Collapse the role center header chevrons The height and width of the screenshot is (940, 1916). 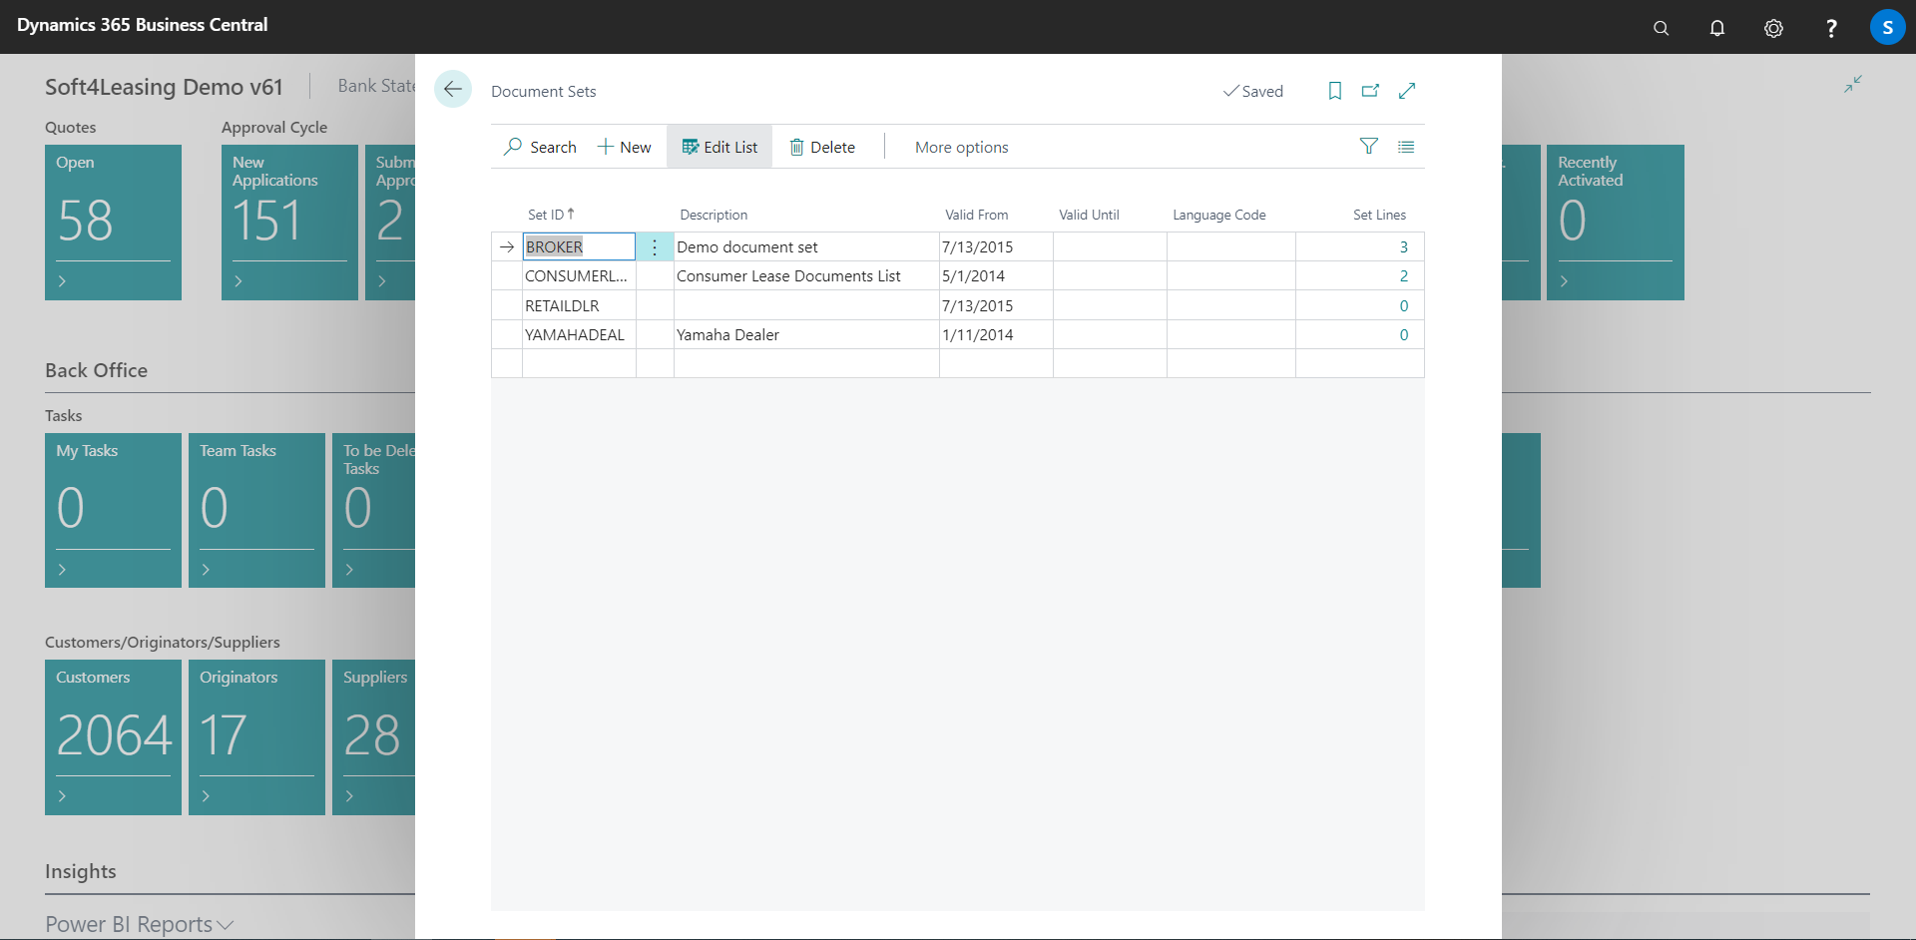1853,84
